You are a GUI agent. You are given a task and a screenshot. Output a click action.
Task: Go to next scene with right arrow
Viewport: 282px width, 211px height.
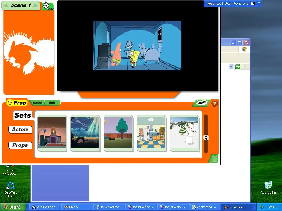(35, 5)
